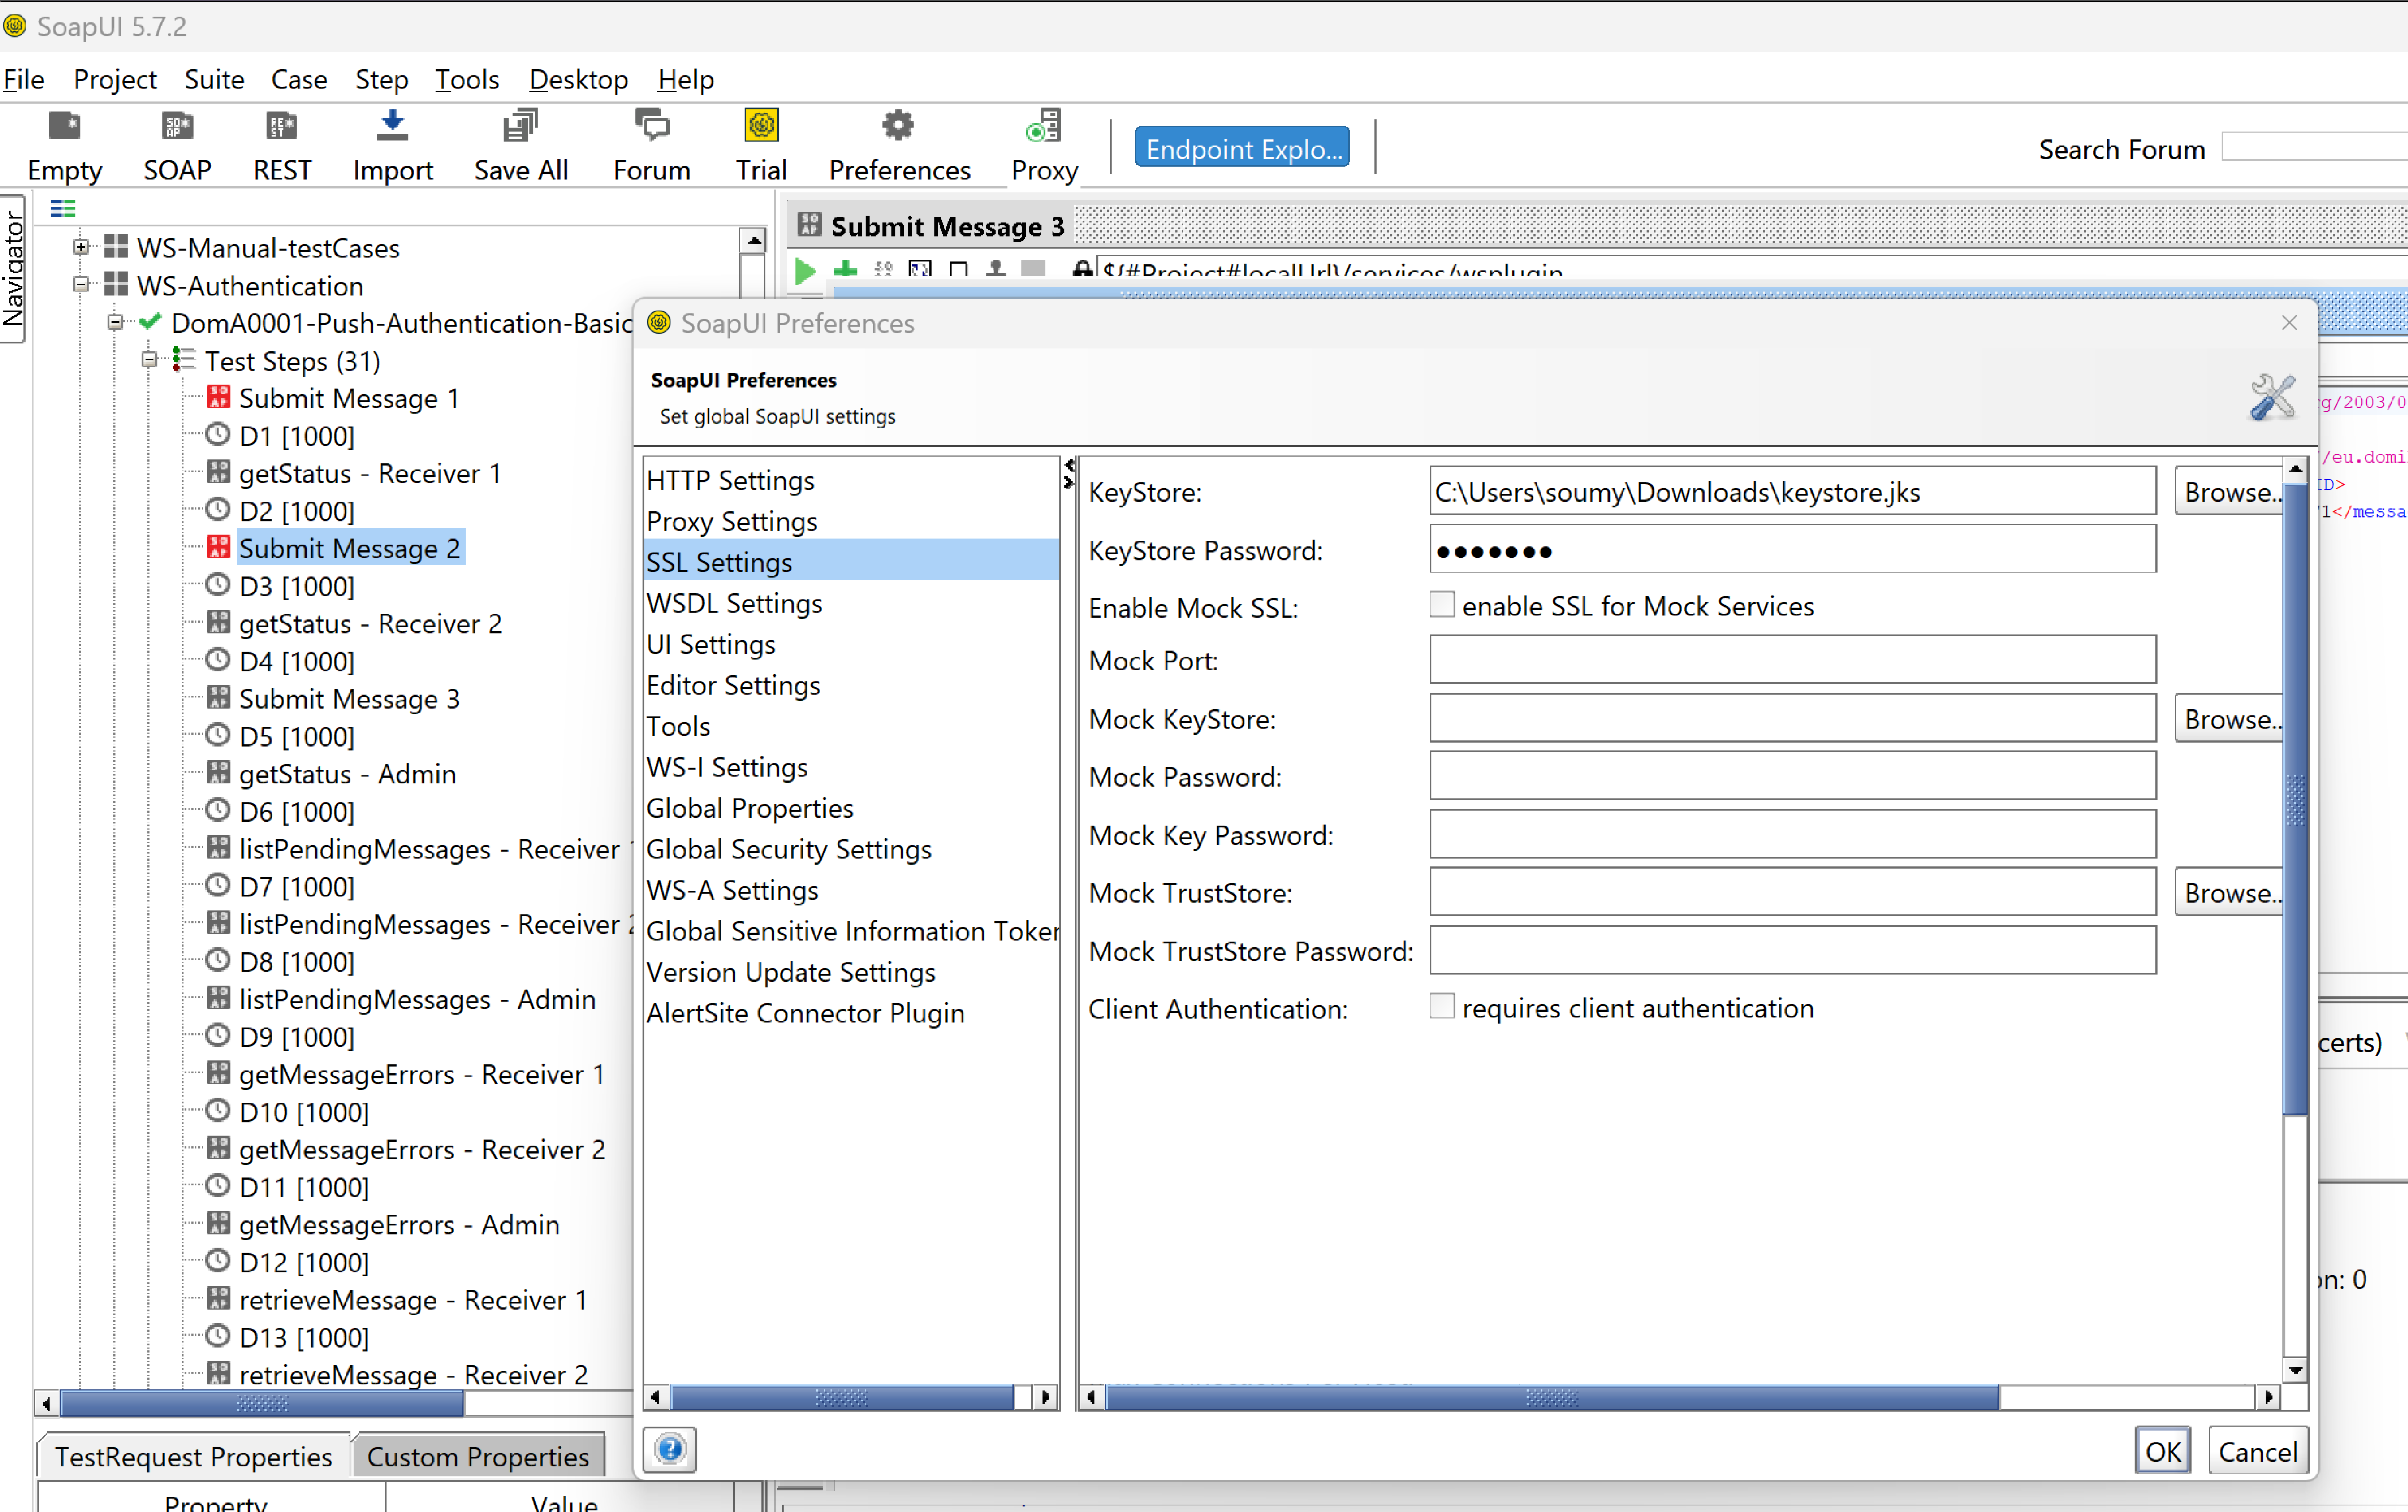
Task: Click into the Mock Port field
Action: pos(1792,660)
